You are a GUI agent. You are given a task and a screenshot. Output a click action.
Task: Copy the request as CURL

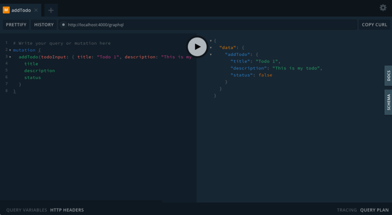pyautogui.click(x=374, y=25)
